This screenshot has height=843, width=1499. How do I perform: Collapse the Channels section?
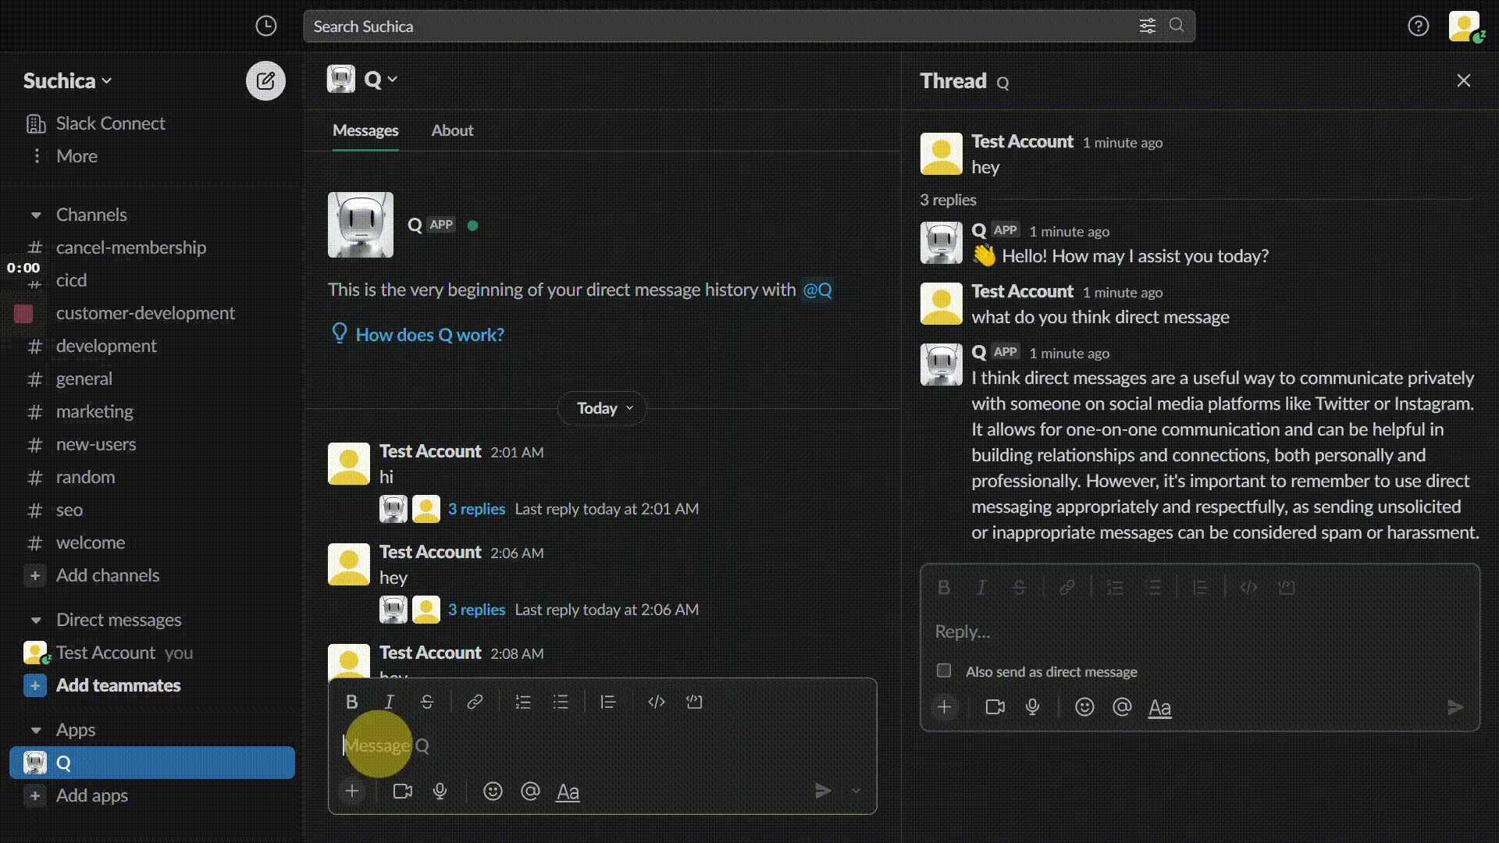36,215
